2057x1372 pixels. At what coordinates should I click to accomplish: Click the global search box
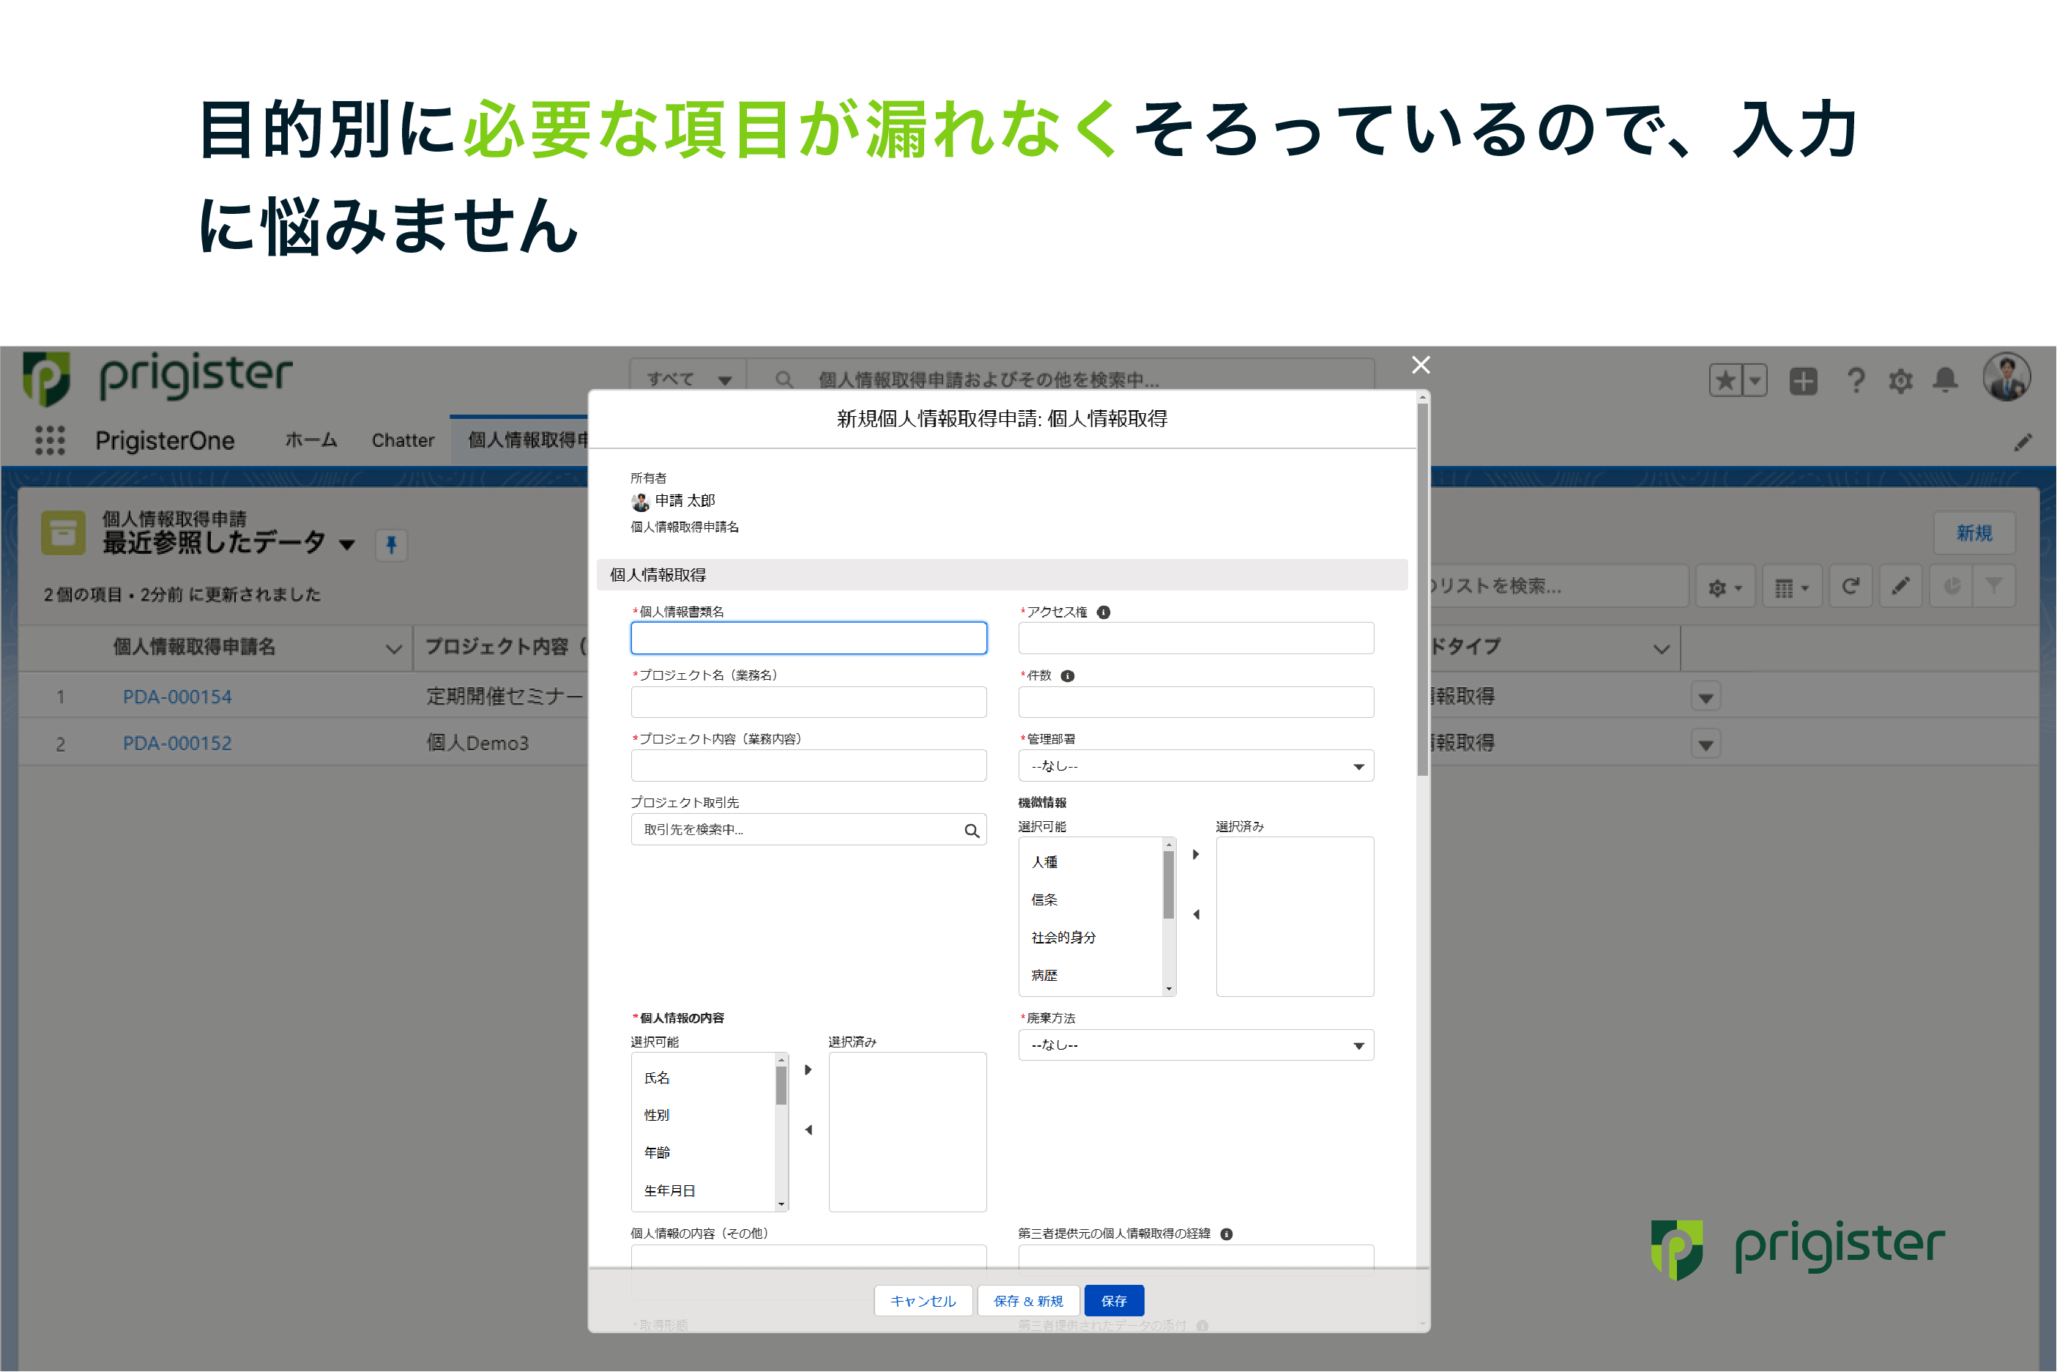pyautogui.click(x=1061, y=379)
